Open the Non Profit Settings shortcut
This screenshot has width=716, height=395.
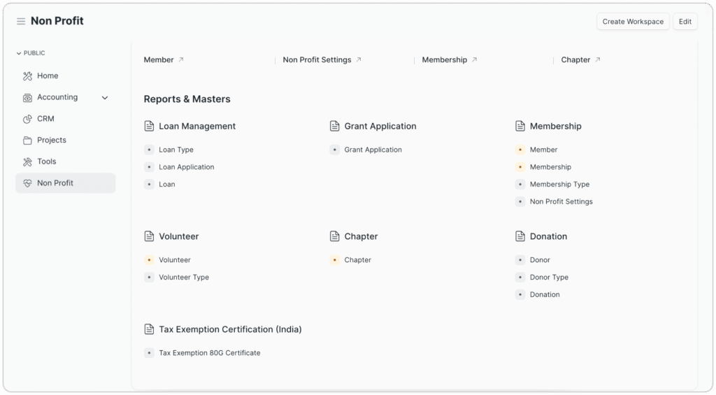tap(322, 60)
